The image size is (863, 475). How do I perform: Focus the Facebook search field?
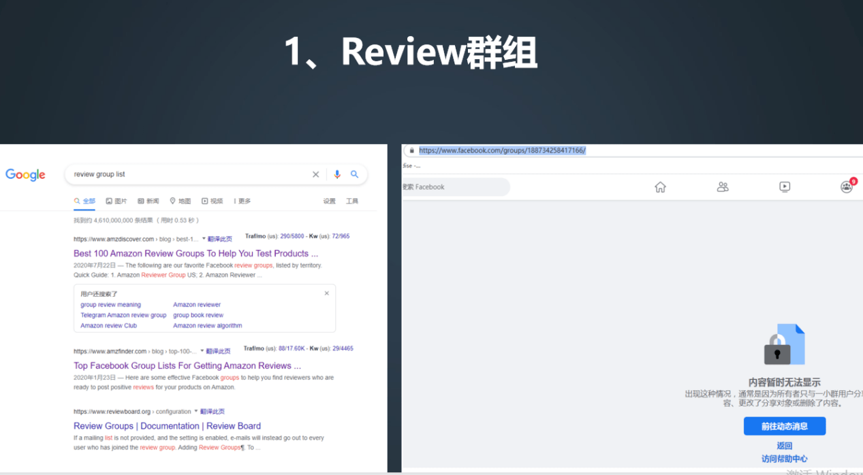pyautogui.click(x=455, y=187)
